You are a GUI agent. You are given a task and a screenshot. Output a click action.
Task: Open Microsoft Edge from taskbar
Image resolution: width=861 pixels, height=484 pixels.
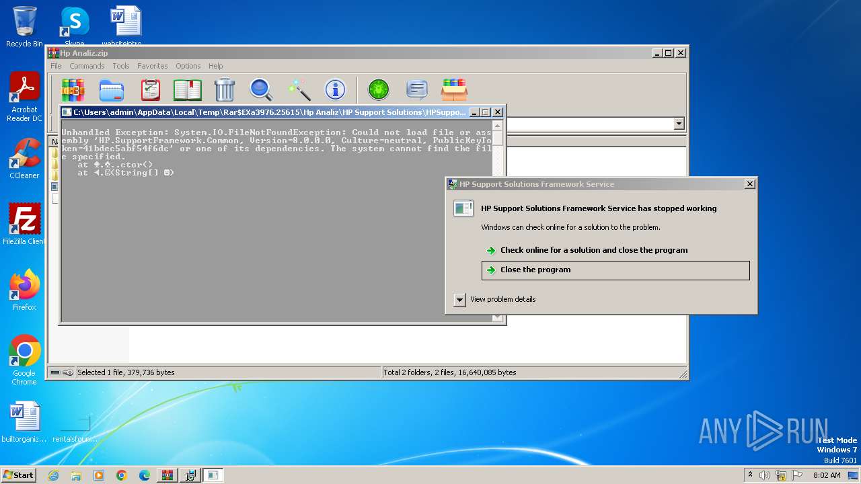(x=145, y=475)
